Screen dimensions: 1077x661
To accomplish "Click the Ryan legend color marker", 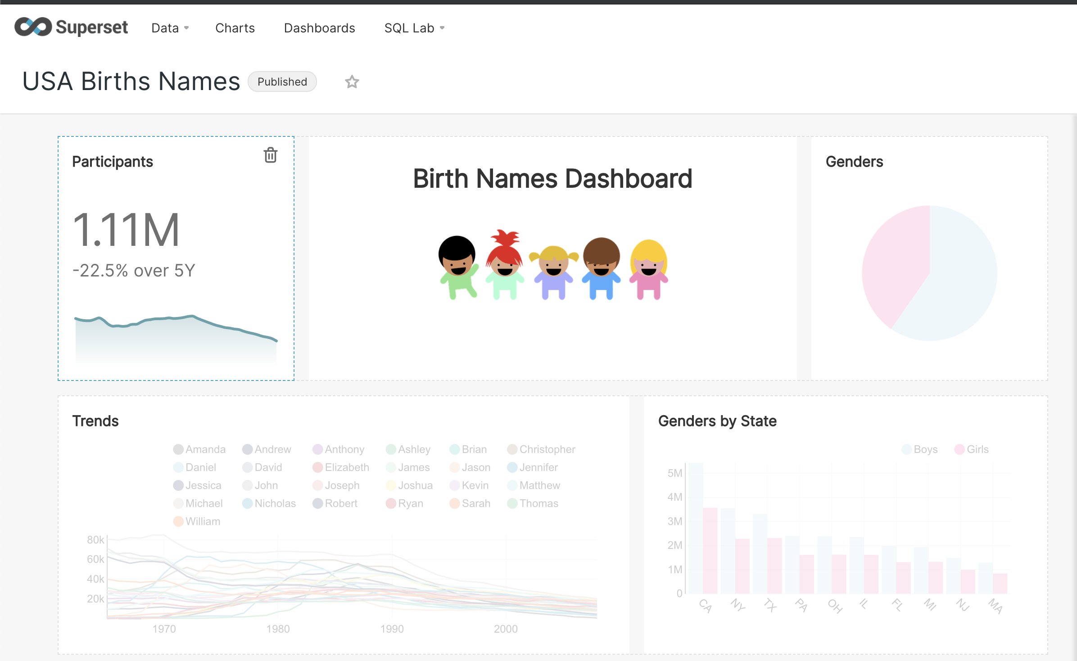I will click(391, 503).
